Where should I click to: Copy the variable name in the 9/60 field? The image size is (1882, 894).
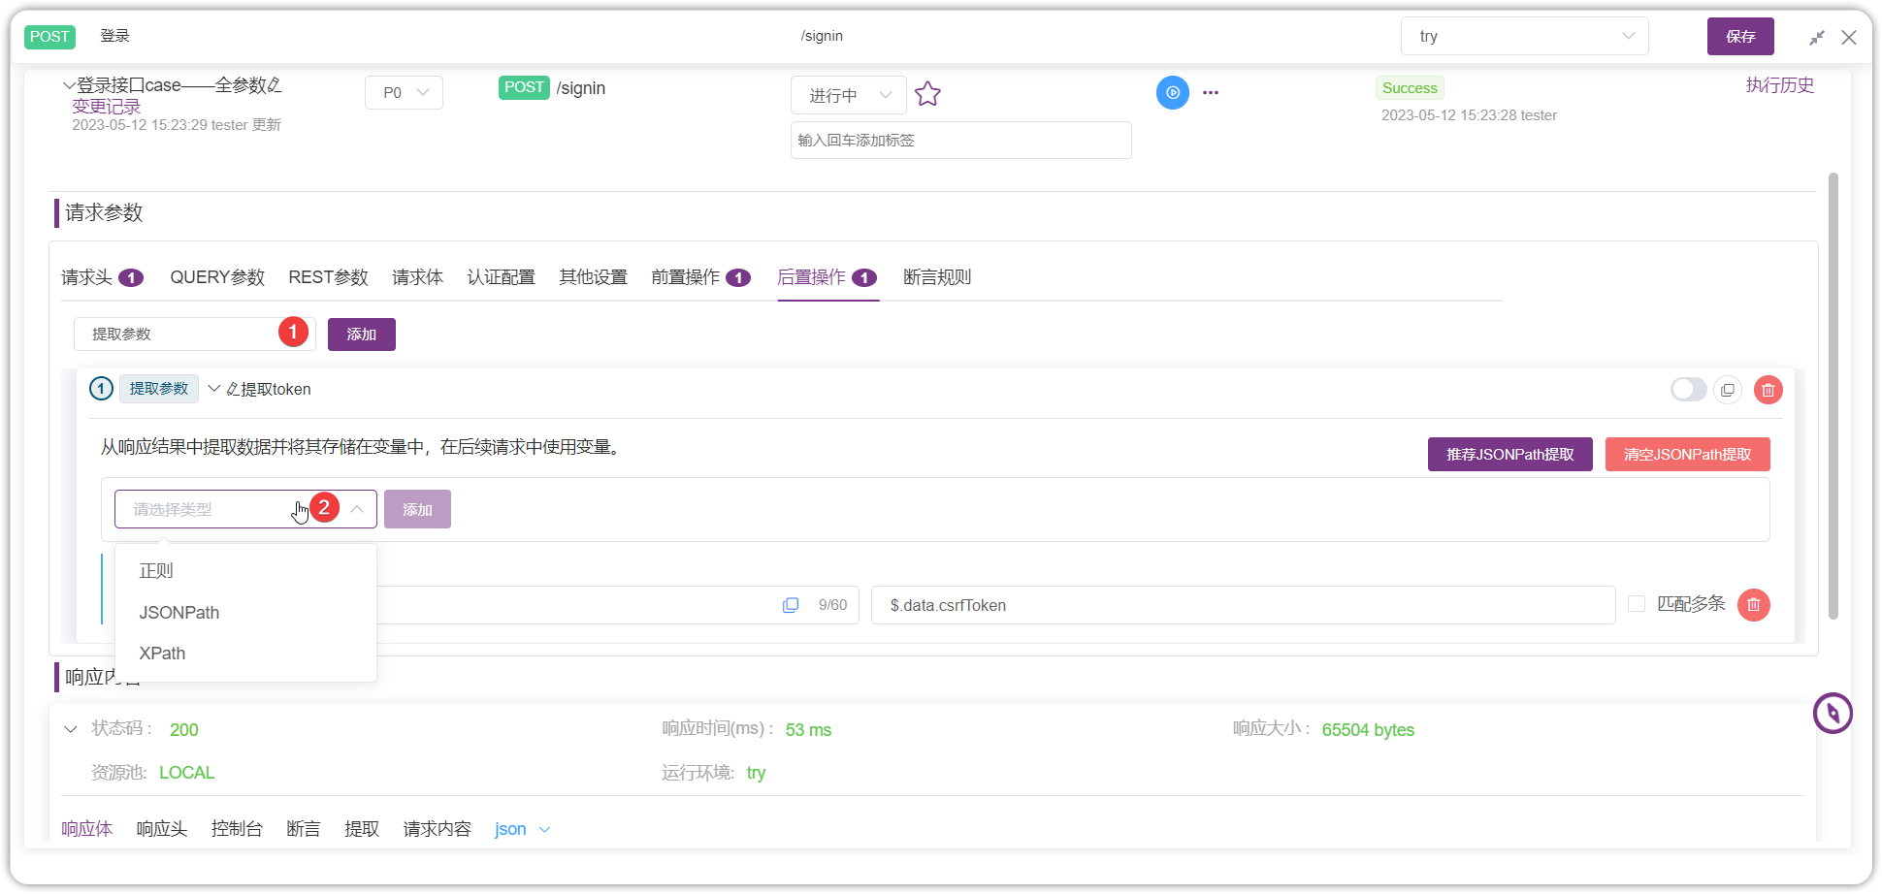pos(791,605)
